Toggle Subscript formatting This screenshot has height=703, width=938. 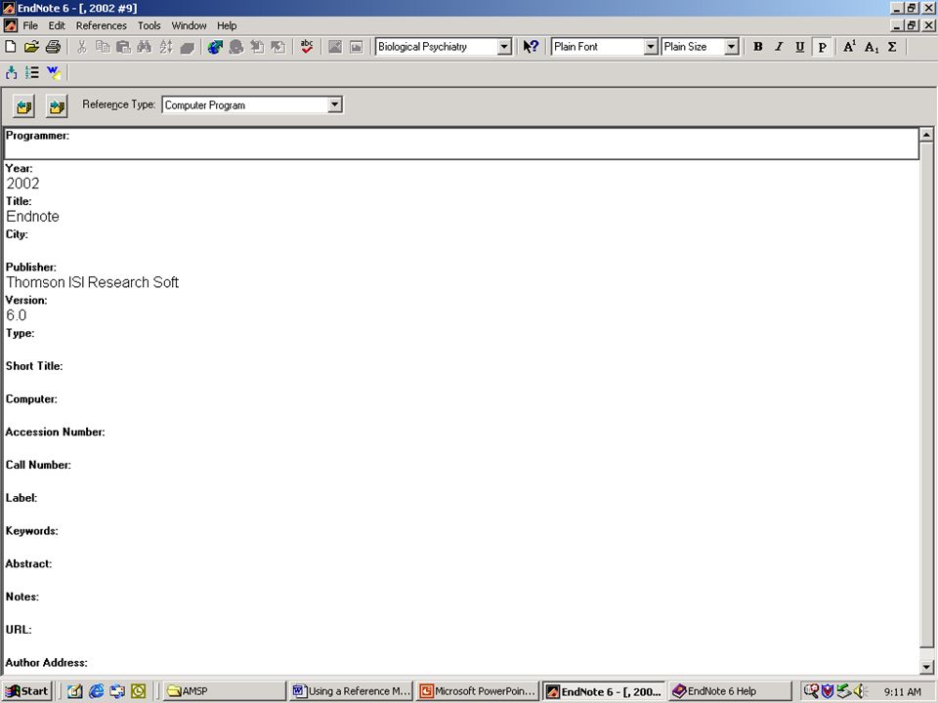[872, 47]
